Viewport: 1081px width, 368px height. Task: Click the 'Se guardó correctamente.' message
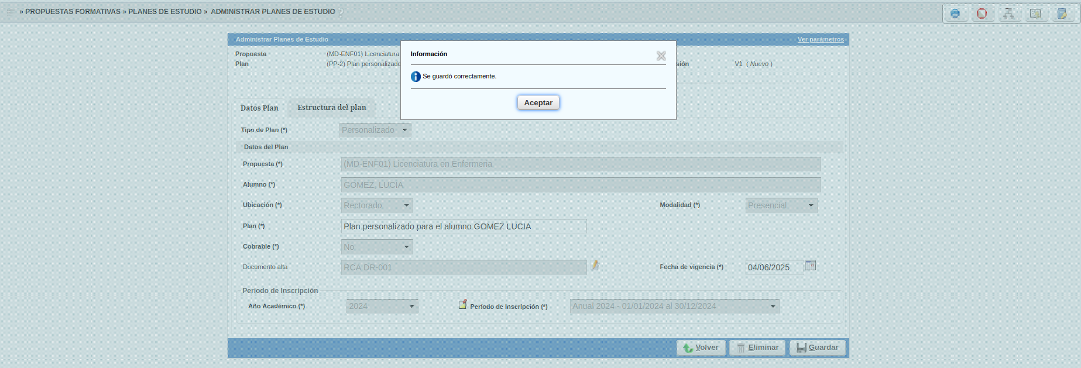(459, 76)
